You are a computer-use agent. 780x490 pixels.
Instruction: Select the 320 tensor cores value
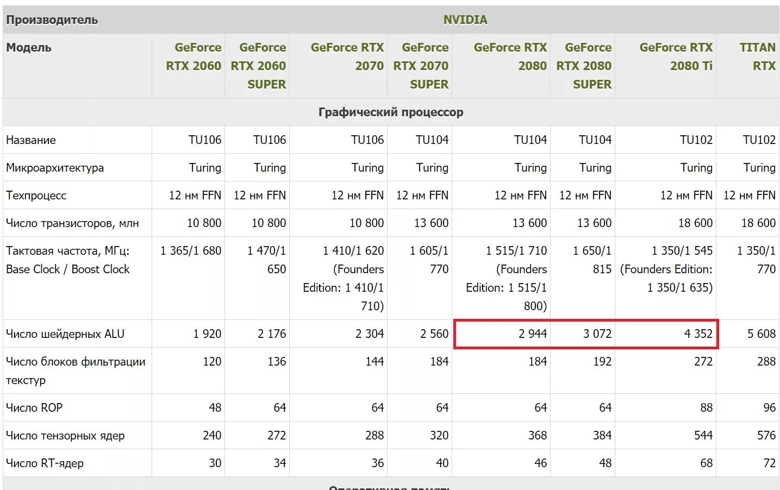(x=439, y=436)
